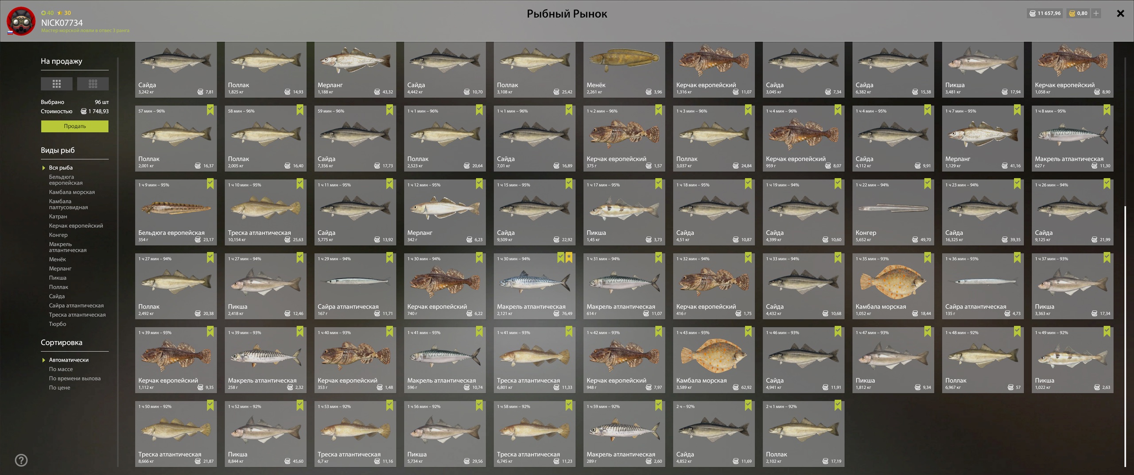Switch to large grid view icon
Viewport: 1134px width, 475px height.
[x=56, y=84]
